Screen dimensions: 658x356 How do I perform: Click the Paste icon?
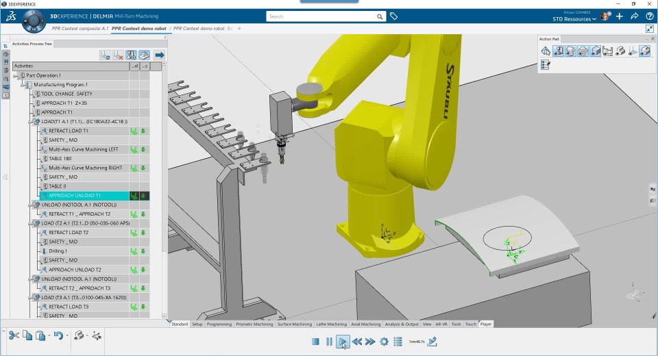pyautogui.click(x=40, y=335)
